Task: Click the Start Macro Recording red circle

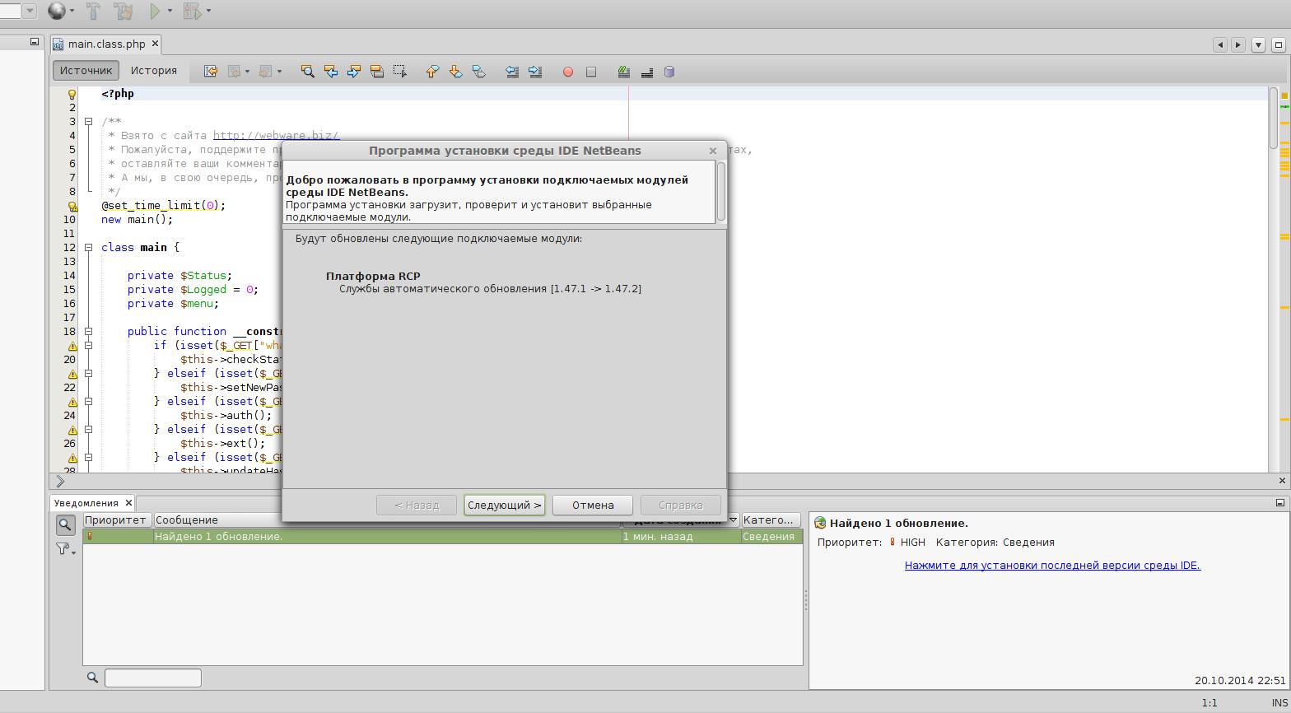Action: point(567,72)
